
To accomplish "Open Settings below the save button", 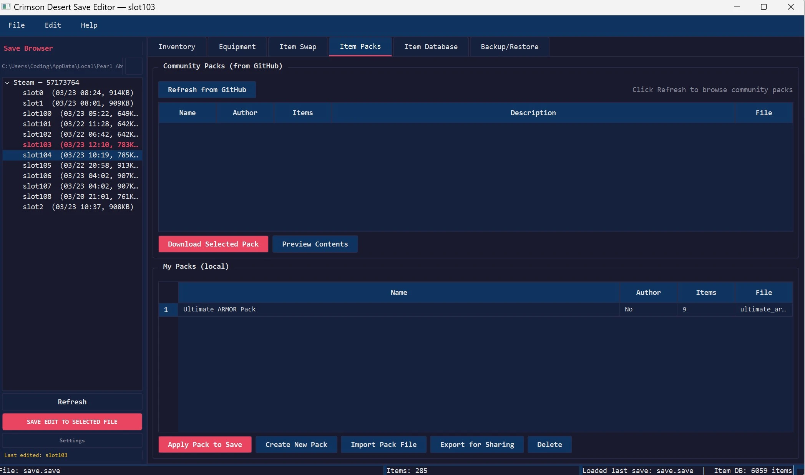I will [72, 441].
